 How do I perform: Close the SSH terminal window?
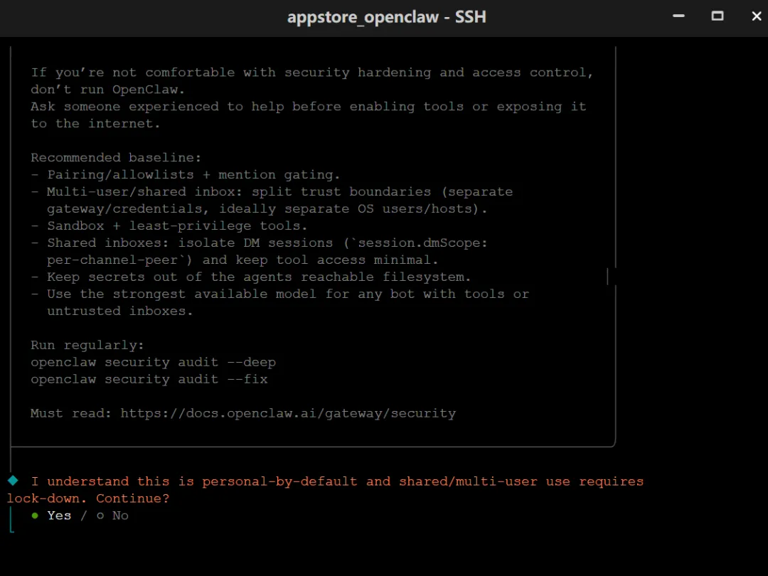coord(756,16)
